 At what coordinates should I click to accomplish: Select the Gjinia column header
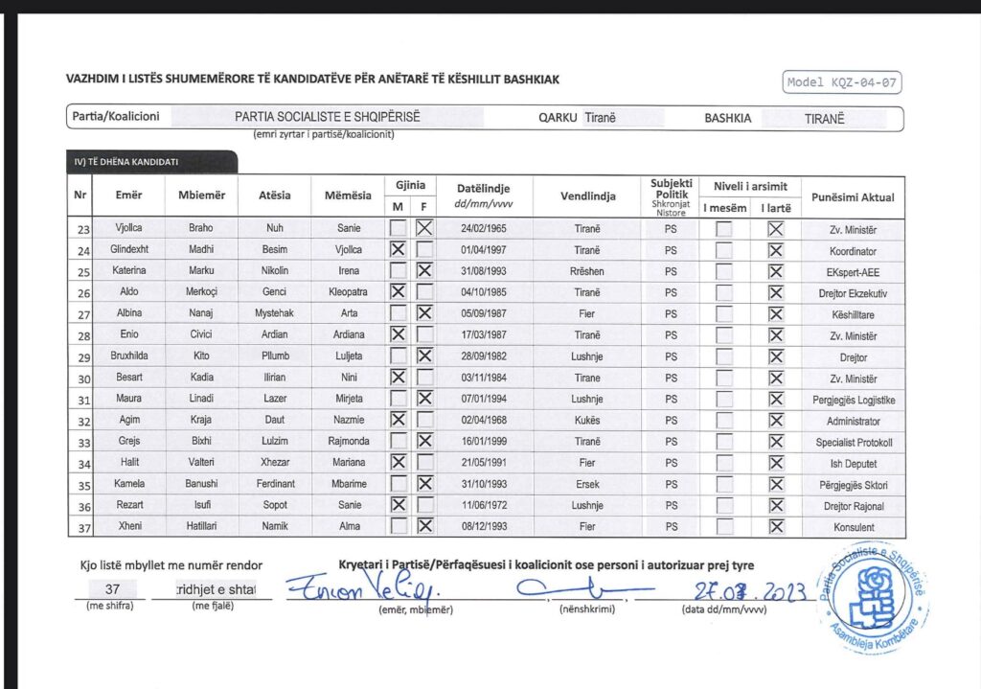coord(410,185)
